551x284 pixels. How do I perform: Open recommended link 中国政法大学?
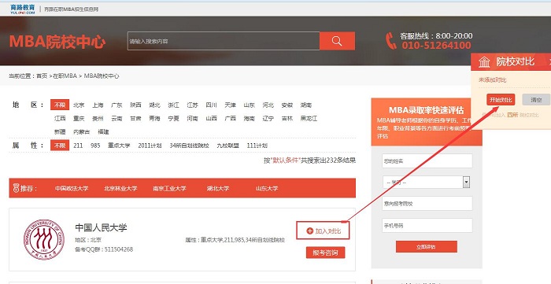(72, 189)
